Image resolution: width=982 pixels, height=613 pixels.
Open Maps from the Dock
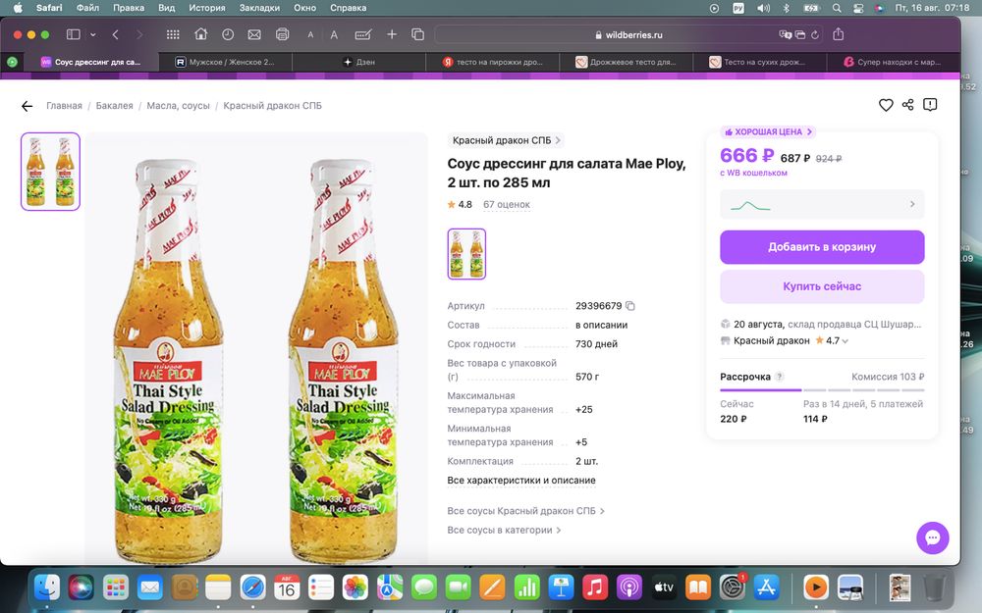(x=390, y=587)
